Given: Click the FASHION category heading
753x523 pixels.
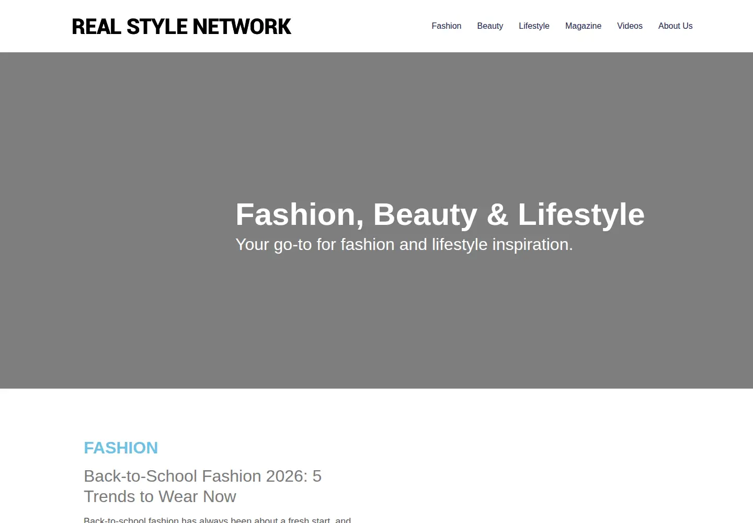Looking at the screenshot, I should point(121,448).
